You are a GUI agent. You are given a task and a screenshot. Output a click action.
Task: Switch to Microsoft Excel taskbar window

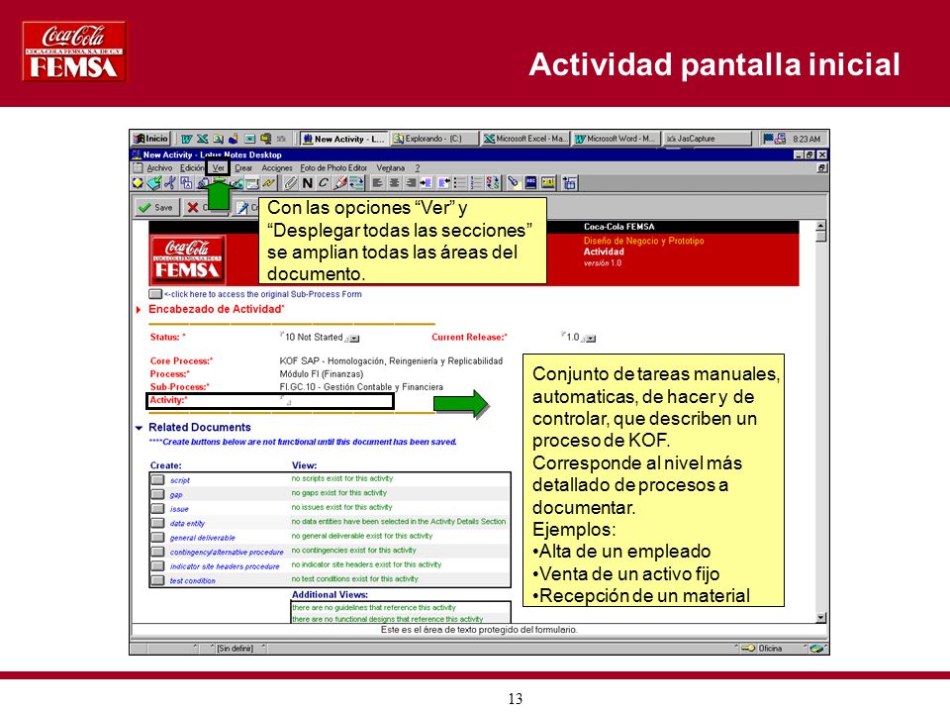pyautogui.click(x=524, y=139)
